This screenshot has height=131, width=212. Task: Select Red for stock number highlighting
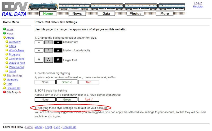[89, 82]
